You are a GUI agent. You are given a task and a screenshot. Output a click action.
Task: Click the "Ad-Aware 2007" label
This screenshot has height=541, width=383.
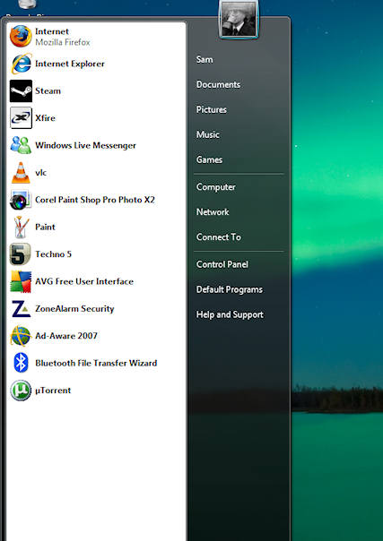click(66, 336)
